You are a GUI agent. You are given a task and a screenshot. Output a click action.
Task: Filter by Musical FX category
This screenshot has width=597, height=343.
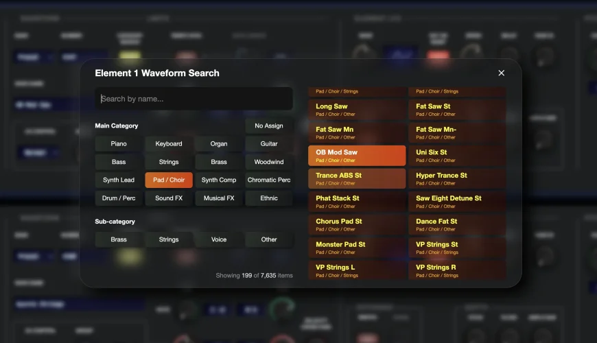coord(219,198)
